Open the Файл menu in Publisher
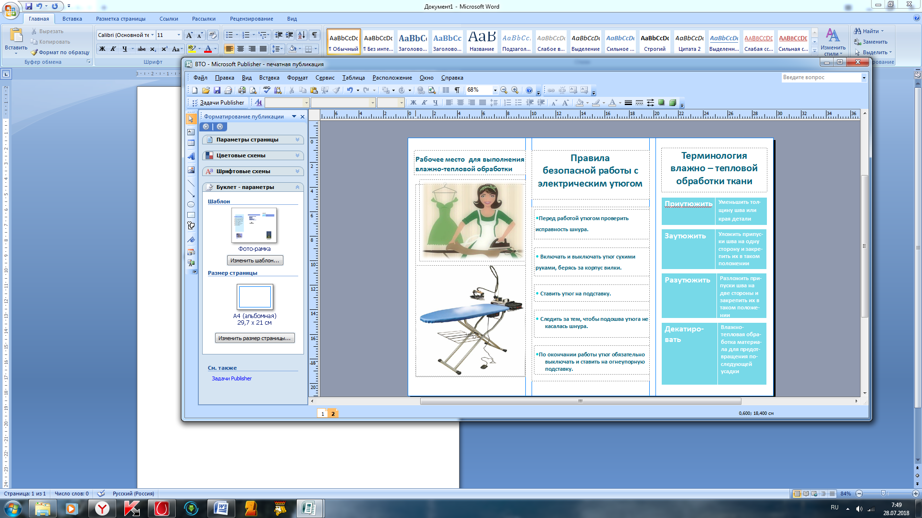Screen dimensions: 922x518 [200, 78]
